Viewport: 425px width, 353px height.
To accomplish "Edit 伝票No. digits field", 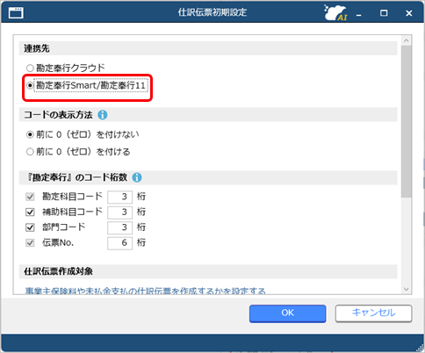I will tap(119, 243).
